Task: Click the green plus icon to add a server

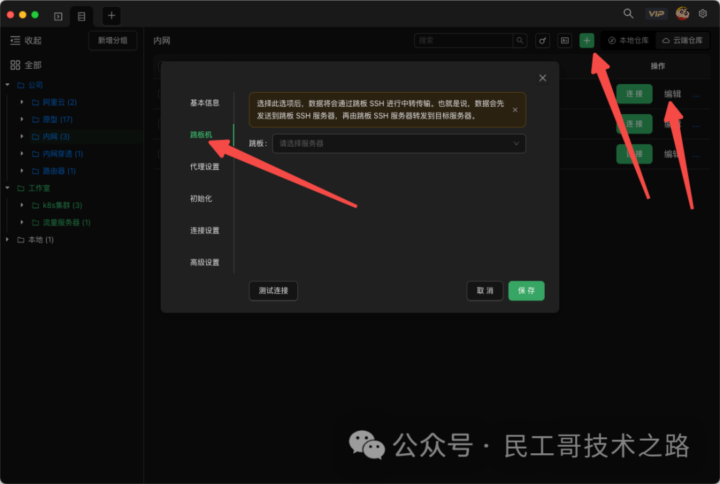Action: 586,40
